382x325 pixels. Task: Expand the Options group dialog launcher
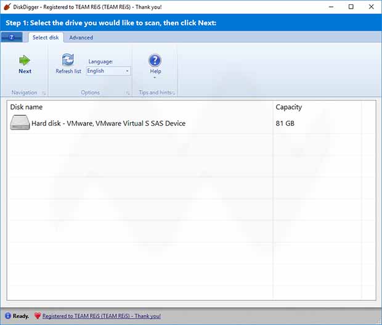pos(128,93)
